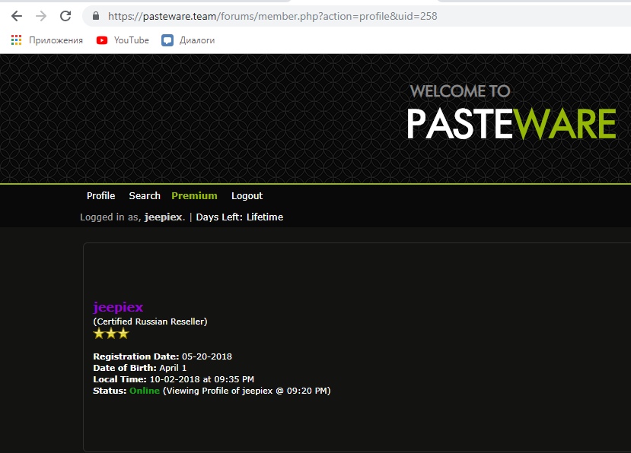Screen dimensions: 631x453
Task: Reload the page with refresh icon
Action: [x=65, y=16]
